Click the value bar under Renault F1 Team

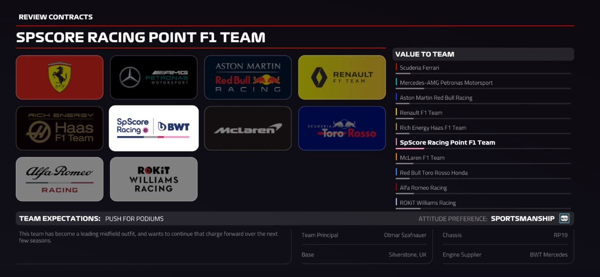(x=483, y=118)
